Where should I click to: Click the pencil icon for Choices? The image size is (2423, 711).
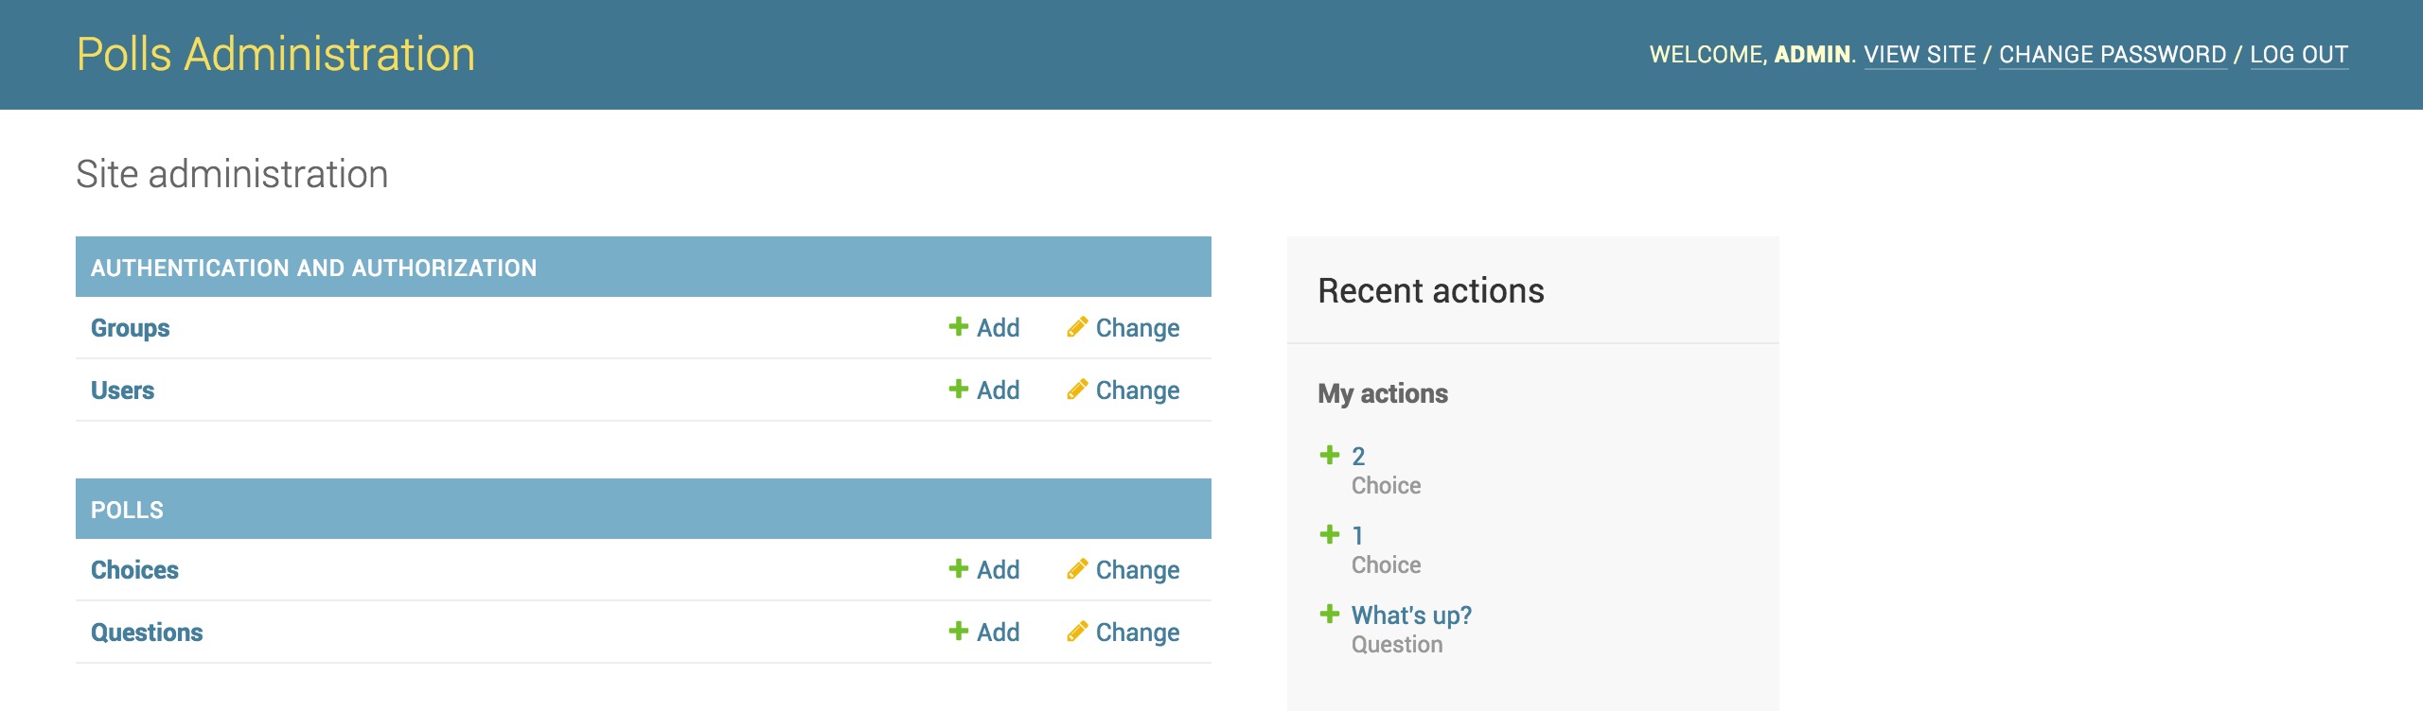click(1077, 569)
